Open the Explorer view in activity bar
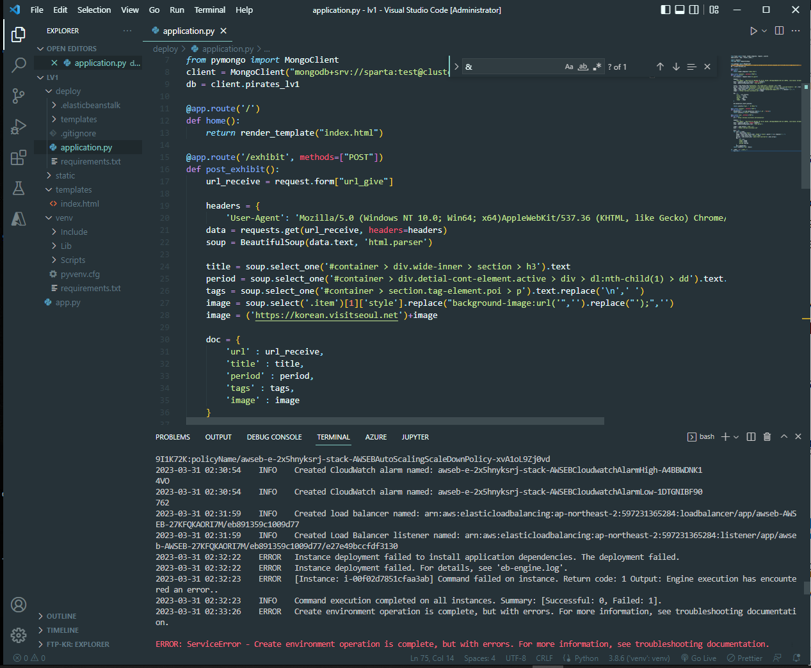The width and height of the screenshot is (811, 668). [19, 34]
